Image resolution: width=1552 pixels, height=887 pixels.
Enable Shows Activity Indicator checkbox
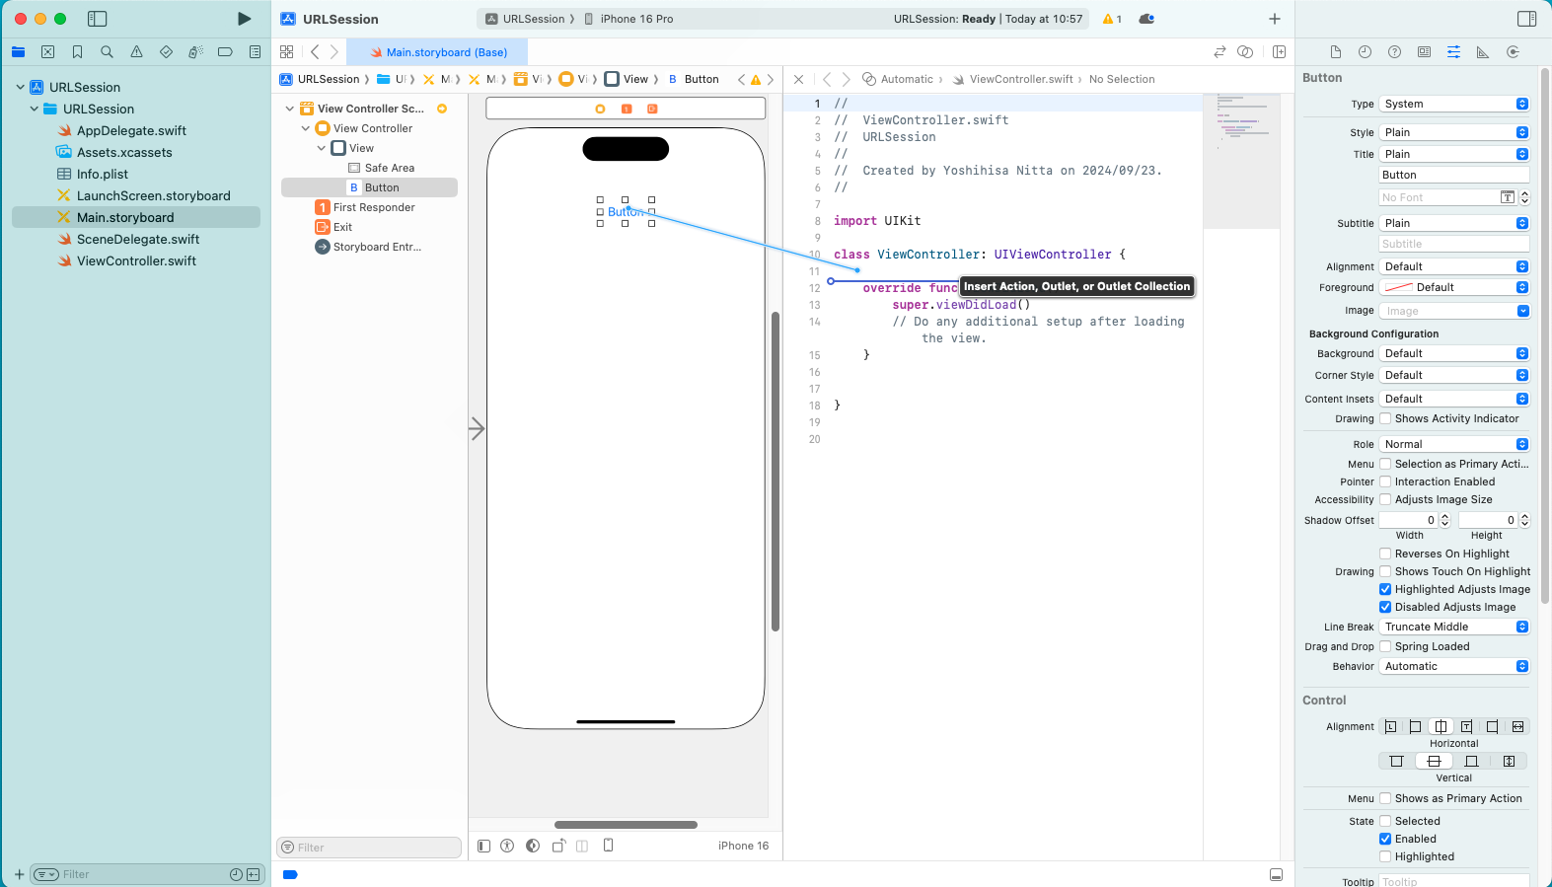click(1385, 418)
